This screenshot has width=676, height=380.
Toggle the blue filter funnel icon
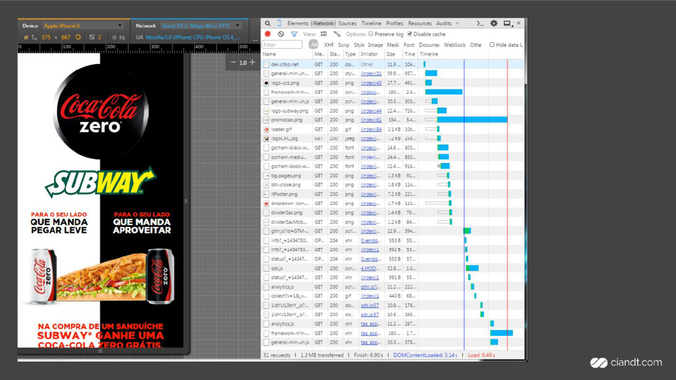click(294, 34)
